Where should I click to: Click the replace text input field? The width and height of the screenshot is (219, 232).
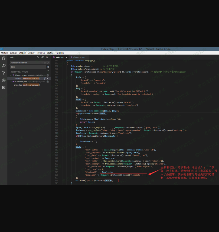click(x=27, y=67)
